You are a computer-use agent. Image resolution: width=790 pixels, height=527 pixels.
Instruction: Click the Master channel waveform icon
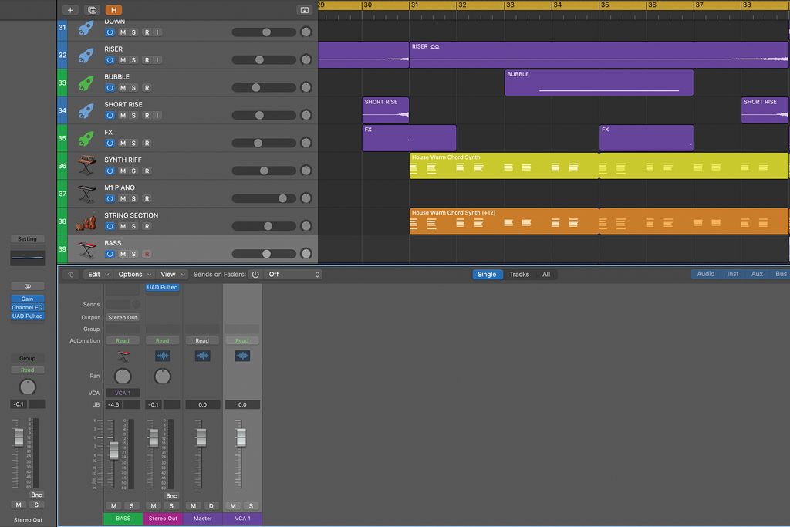203,356
